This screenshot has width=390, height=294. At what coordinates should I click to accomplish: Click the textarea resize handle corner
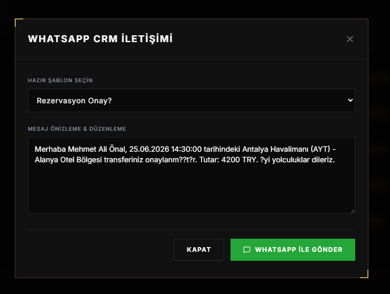point(353,211)
